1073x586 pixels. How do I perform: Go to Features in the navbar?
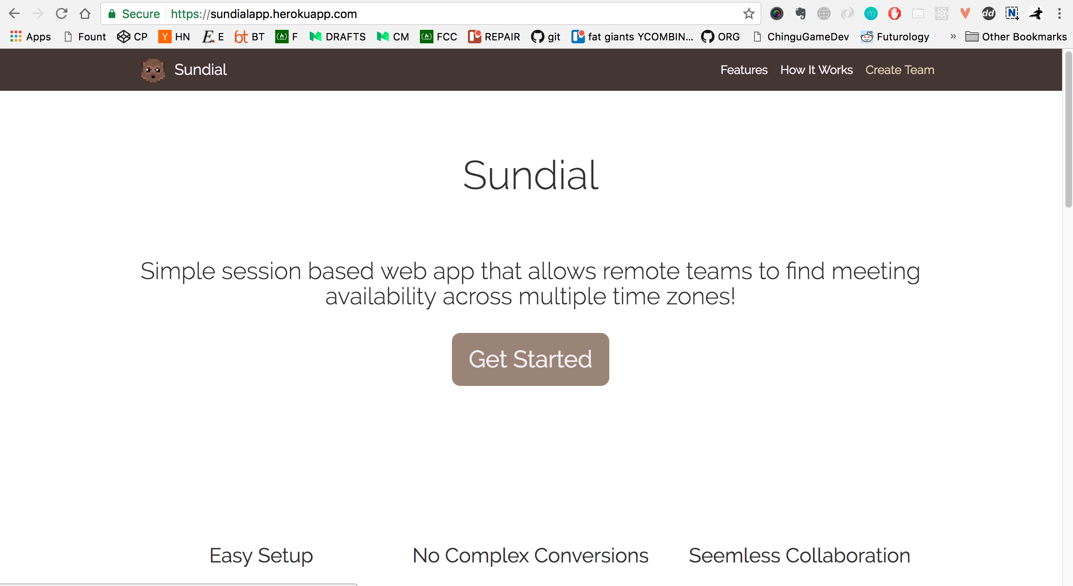pos(744,70)
